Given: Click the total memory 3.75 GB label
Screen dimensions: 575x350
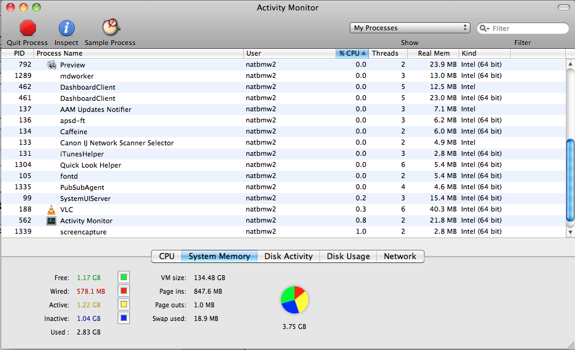Looking at the screenshot, I should [x=294, y=327].
